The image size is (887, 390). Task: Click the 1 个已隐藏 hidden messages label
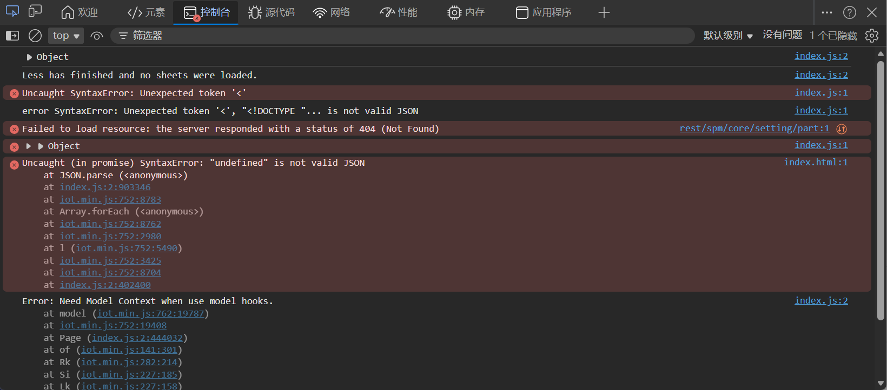(833, 36)
